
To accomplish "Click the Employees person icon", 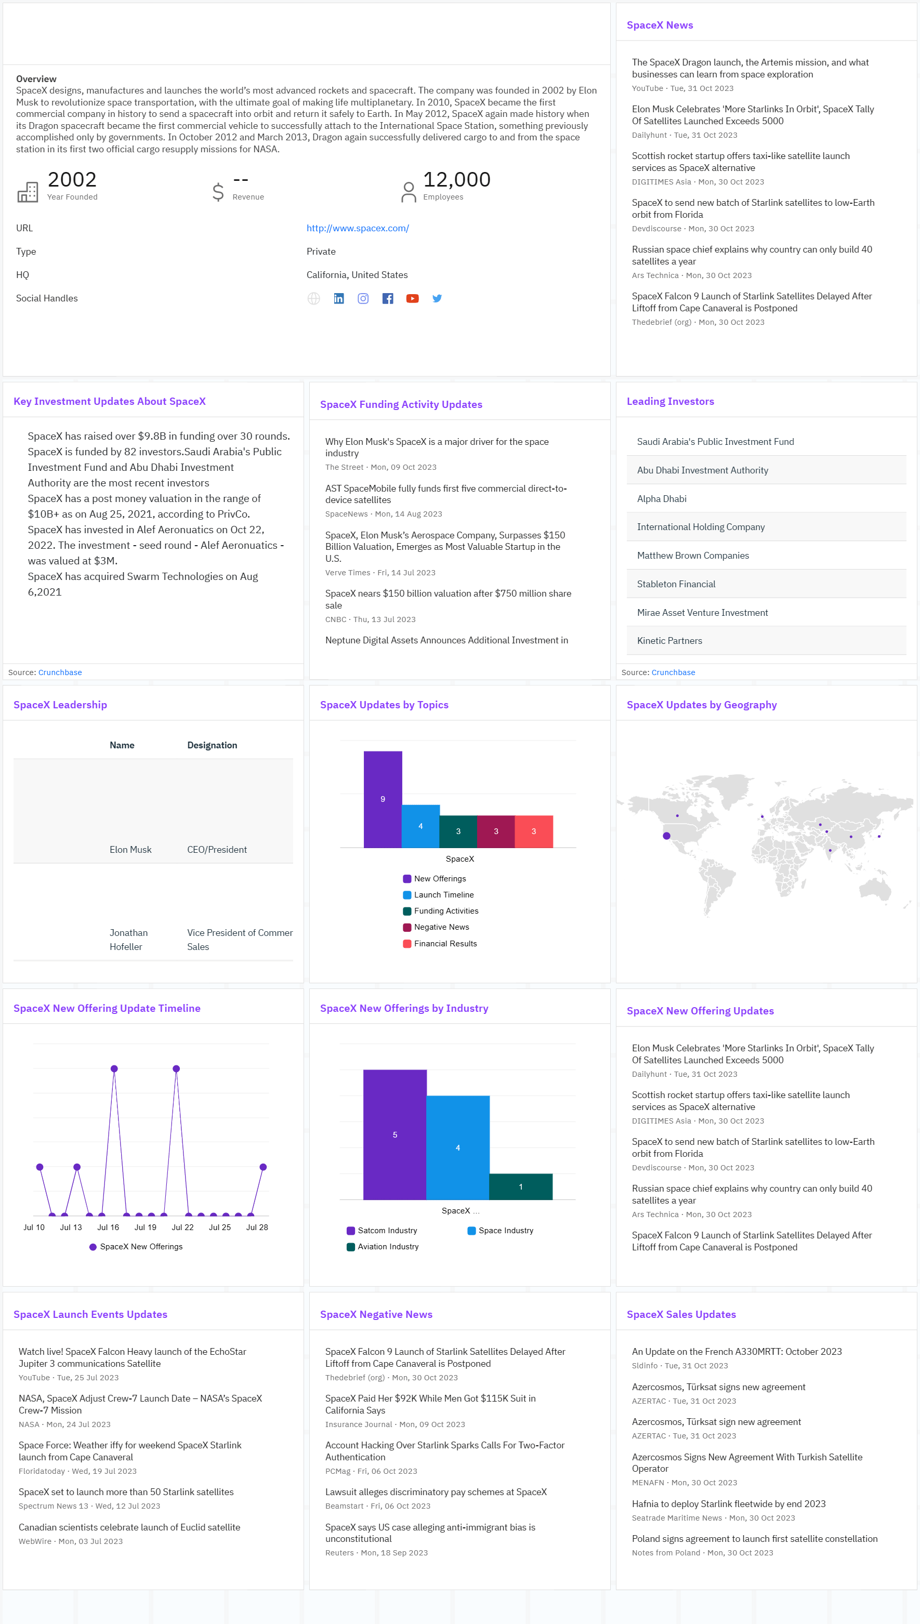I will click(x=409, y=192).
